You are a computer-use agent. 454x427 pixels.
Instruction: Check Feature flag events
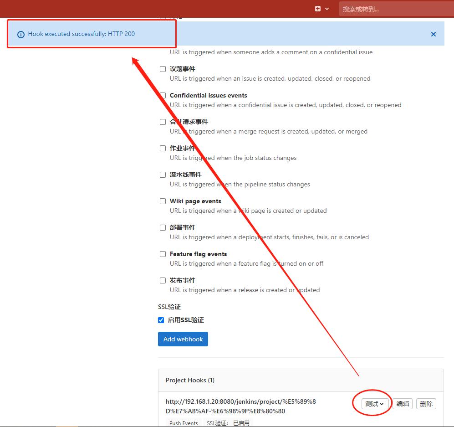pos(163,254)
